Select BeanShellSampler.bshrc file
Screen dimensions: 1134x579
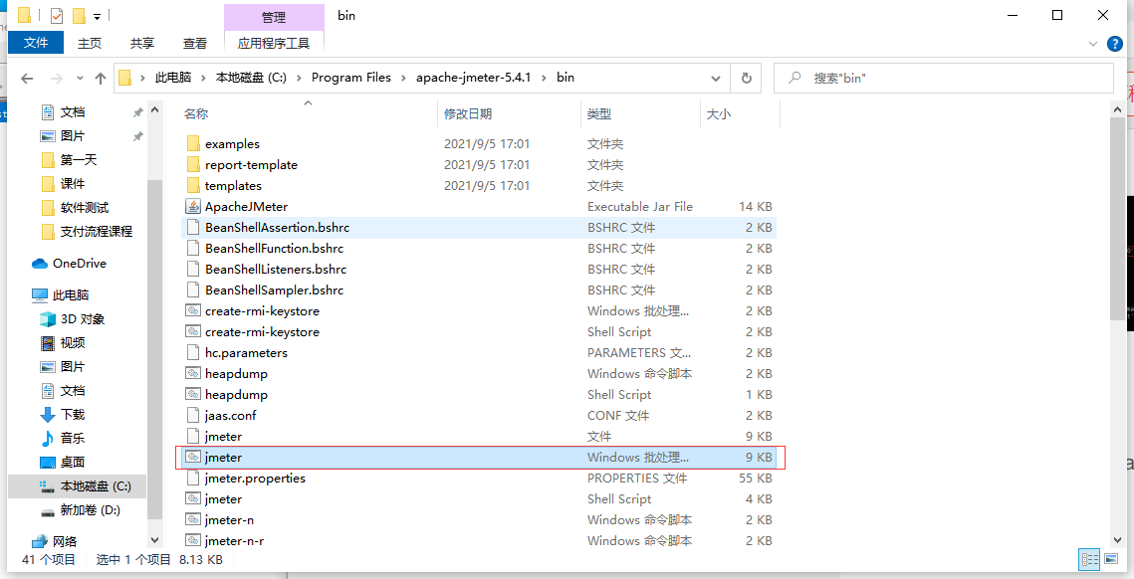478,289
